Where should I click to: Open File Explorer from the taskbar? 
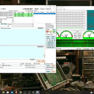pos(3,92)
